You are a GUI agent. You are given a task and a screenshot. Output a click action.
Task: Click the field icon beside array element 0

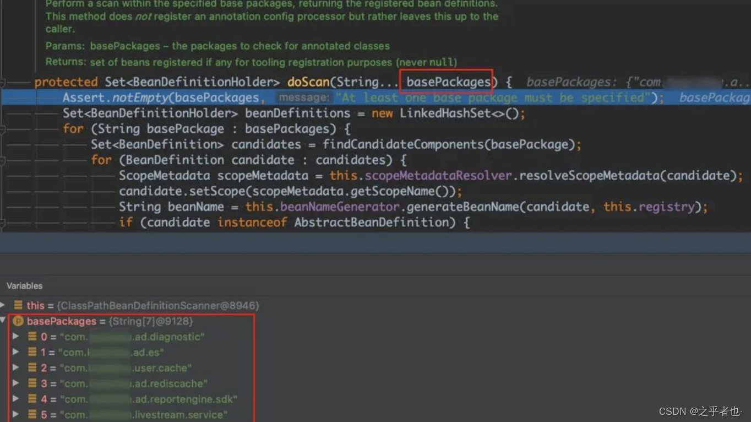(31, 337)
